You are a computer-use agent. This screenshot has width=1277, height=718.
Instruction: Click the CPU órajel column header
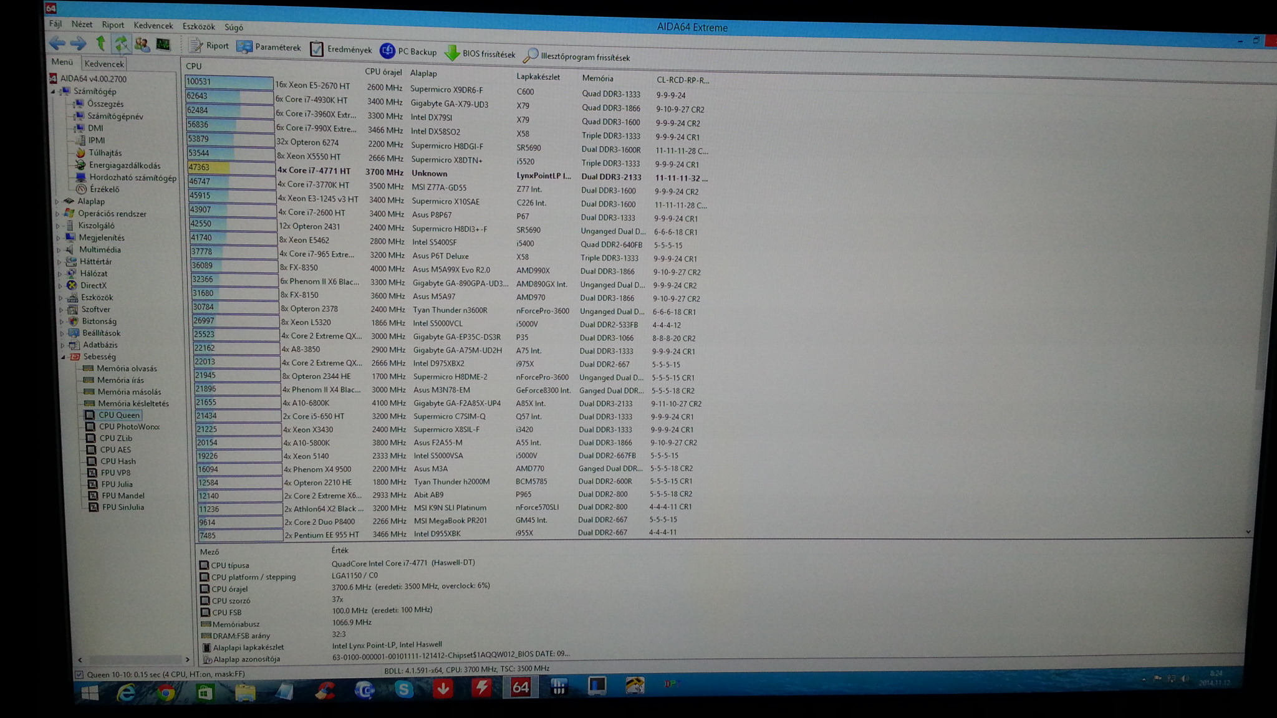tap(383, 72)
